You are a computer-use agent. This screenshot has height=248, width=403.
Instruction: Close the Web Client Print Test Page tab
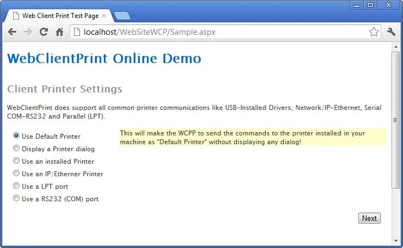click(x=104, y=16)
